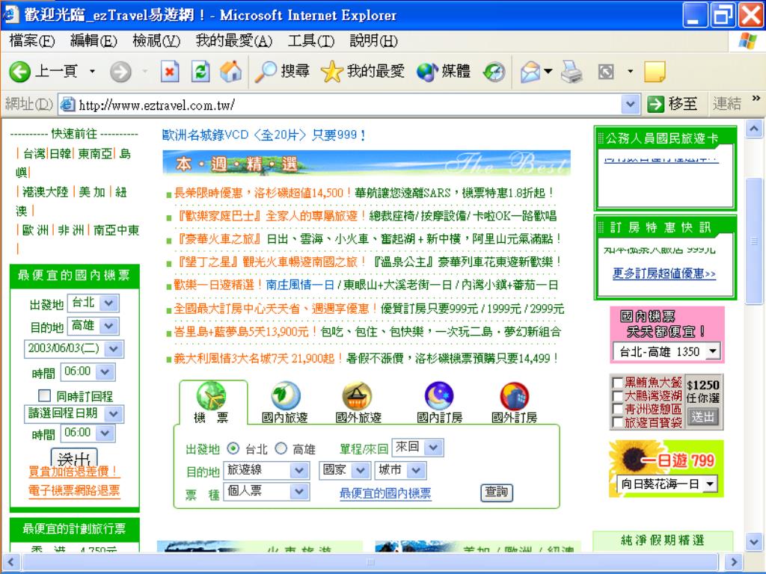The width and height of the screenshot is (766, 574).
Task: Open the 台北-高雄 1350 dropdown
Action: [667, 351]
